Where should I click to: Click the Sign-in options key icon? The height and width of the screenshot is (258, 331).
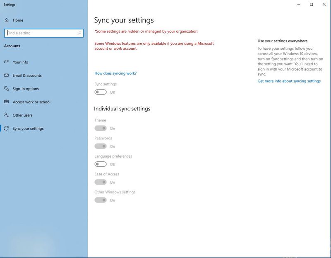(x=5, y=89)
